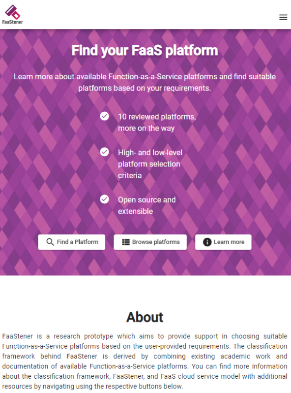
Task: Click the list icon in Browse platforms
Action: (126, 242)
